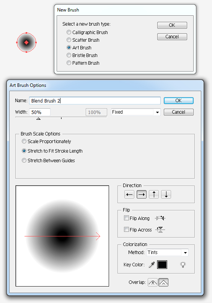
Task: Choose the second overlap adjustment option
Action: click(x=163, y=282)
